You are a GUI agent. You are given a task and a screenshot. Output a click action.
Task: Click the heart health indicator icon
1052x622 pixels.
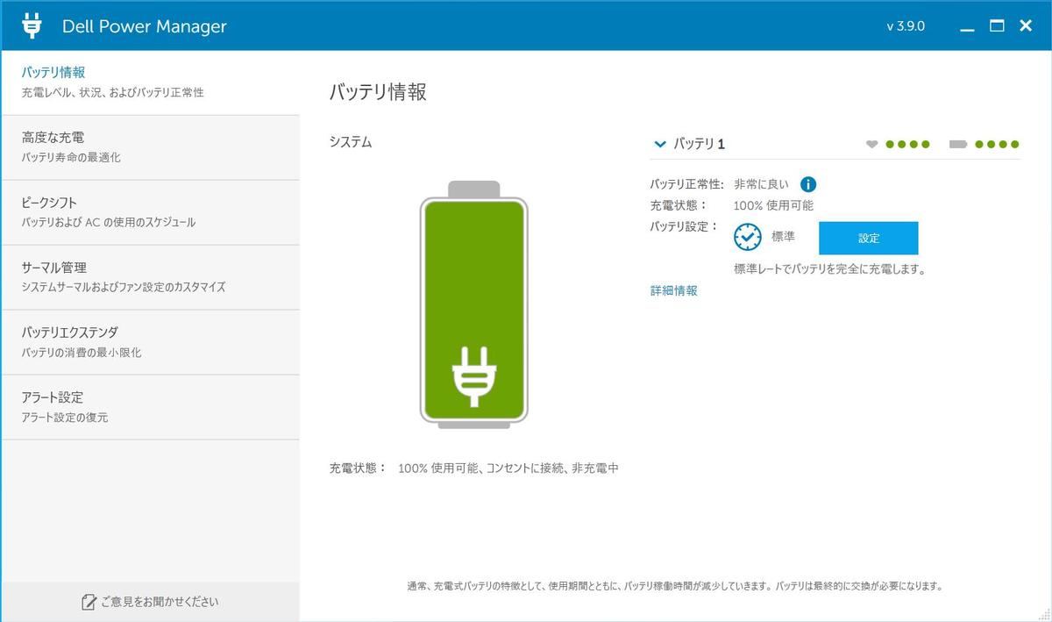[x=871, y=144]
